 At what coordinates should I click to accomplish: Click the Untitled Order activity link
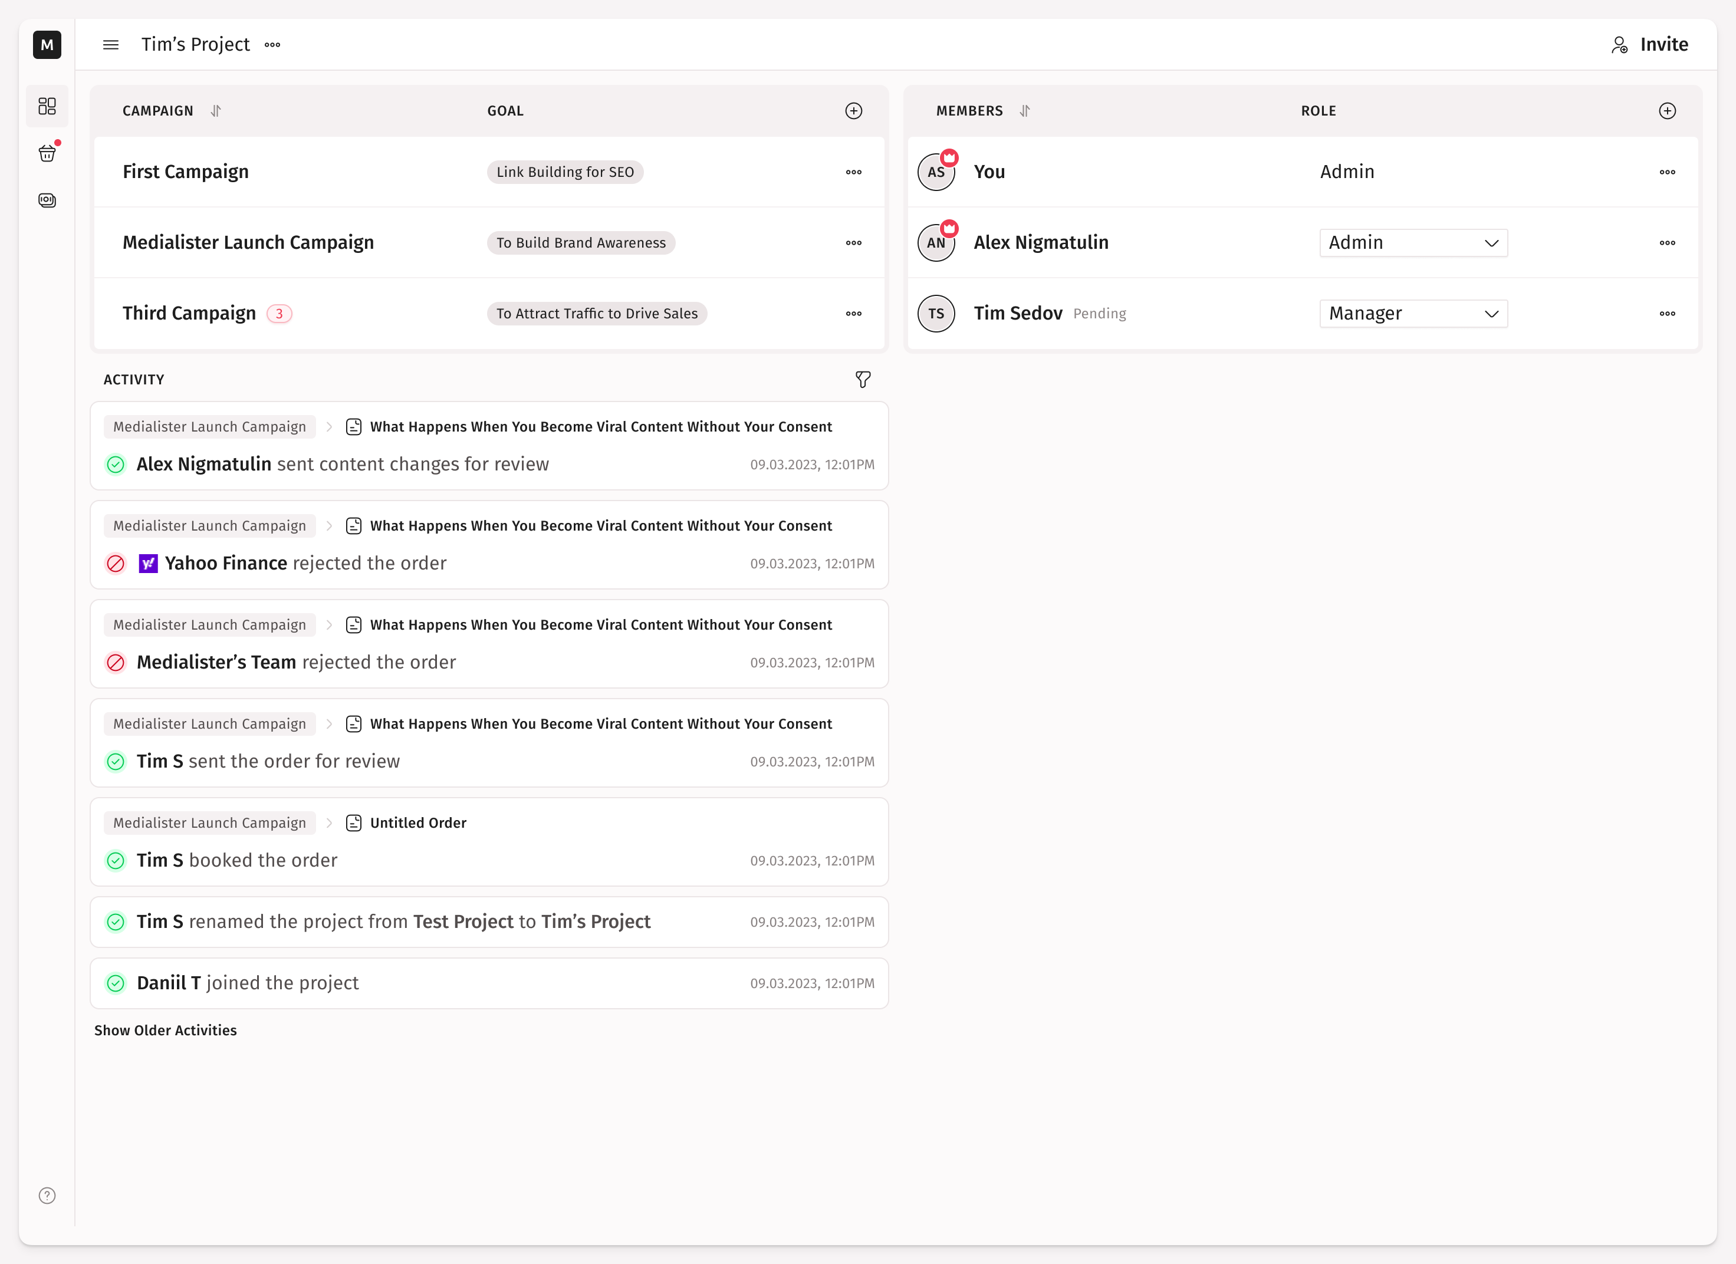pos(418,822)
